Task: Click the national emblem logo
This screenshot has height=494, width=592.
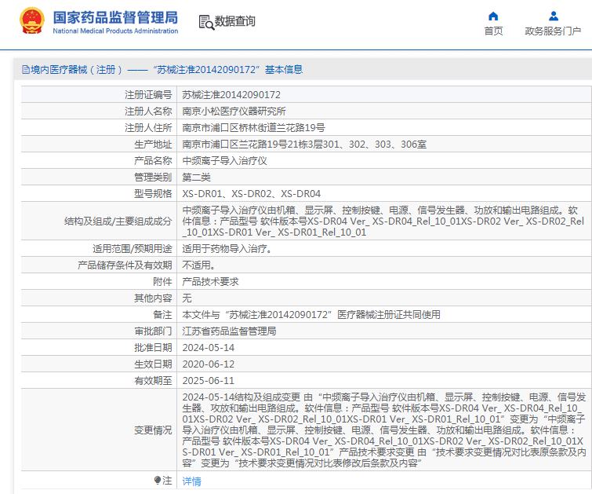Action: (x=31, y=20)
